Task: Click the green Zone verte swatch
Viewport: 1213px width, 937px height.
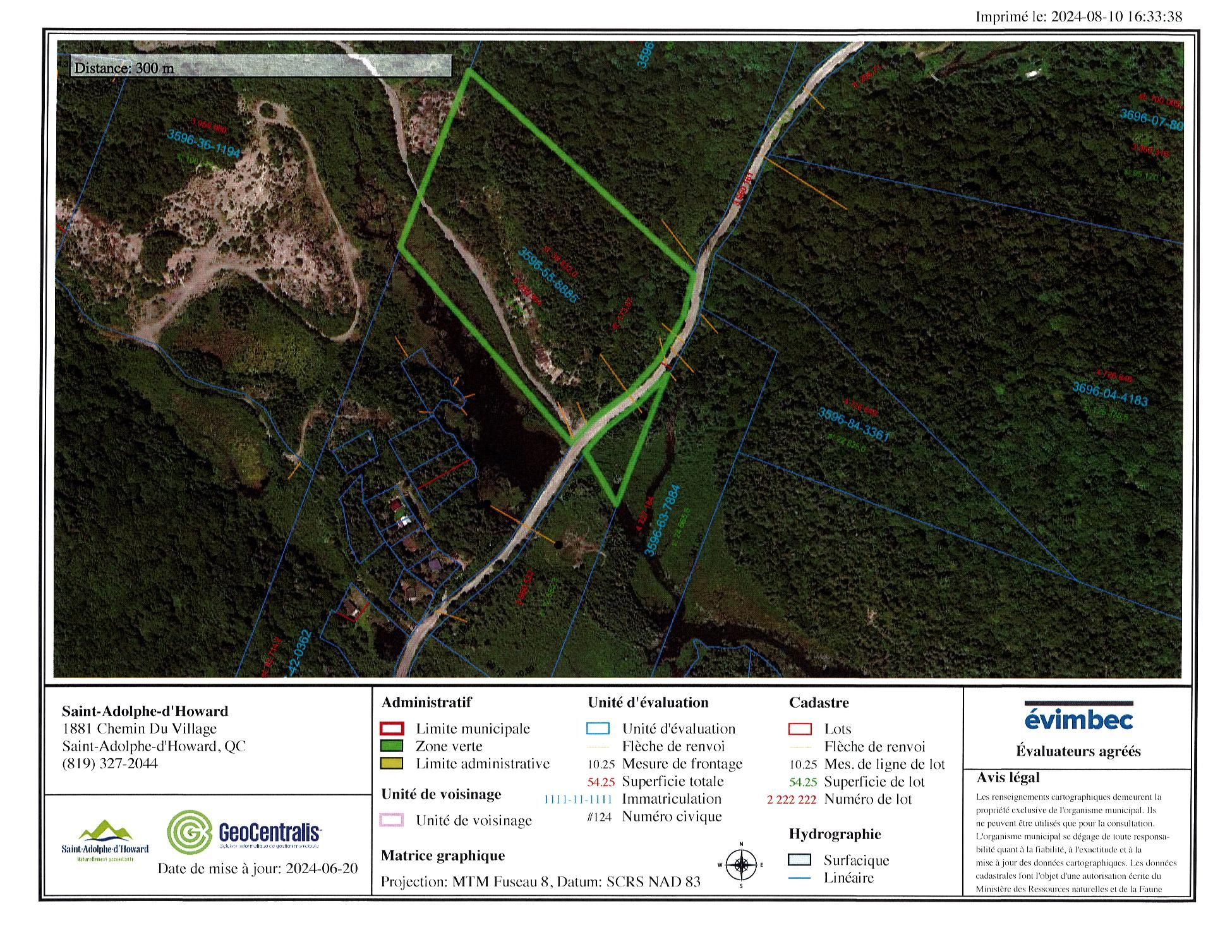Action: click(x=392, y=746)
